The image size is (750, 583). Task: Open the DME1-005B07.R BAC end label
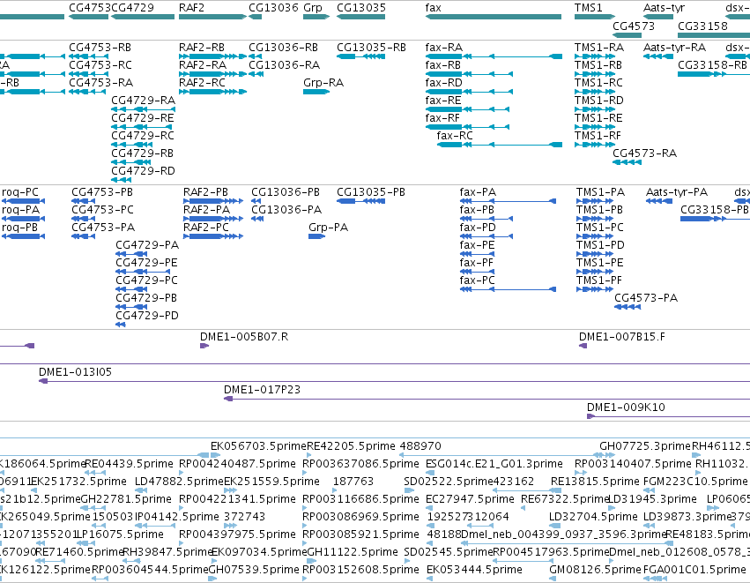tap(244, 337)
